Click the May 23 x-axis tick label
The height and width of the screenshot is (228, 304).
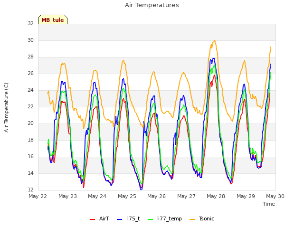67,196
